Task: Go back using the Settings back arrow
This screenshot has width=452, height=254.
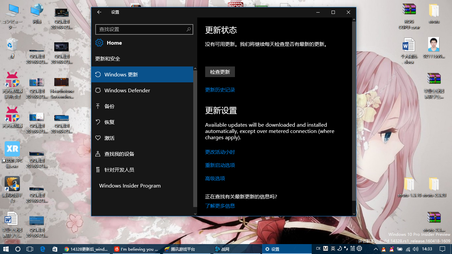Action: click(x=99, y=12)
